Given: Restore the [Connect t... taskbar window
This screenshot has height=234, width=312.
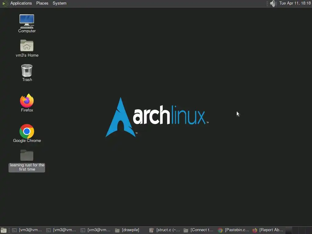Looking at the screenshot, I should tap(200, 230).
